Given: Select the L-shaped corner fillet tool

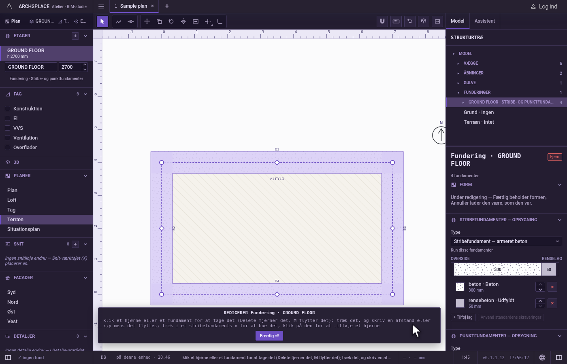Looking at the screenshot, I should tap(220, 21).
